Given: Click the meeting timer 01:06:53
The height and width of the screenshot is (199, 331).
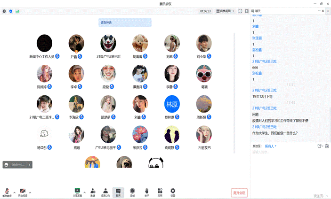Looking at the screenshot, I should pos(205,11).
